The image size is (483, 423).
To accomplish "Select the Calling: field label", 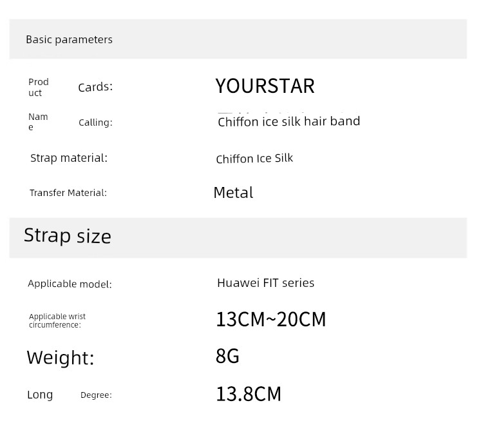I will [95, 123].
